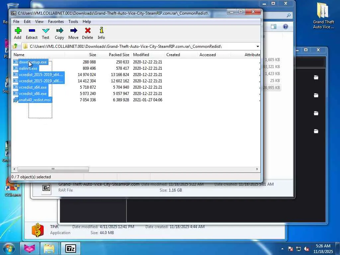Image resolution: width=340 pixels, height=255 pixels.
Task: Click fourth folder icon in dark window
Action: 316,131
